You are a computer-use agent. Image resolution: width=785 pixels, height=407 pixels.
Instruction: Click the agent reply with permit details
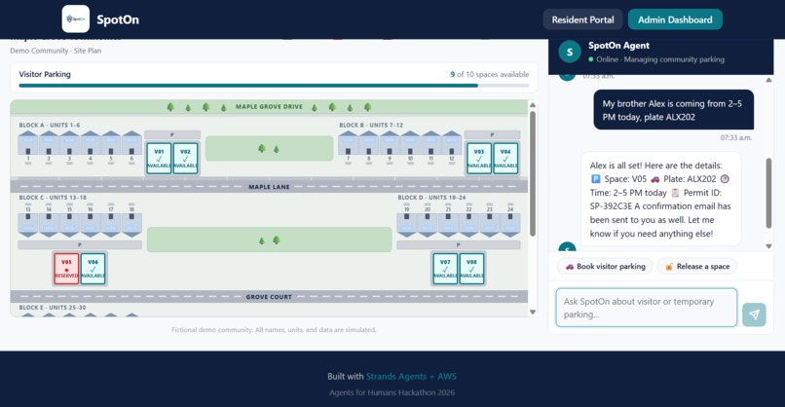661,200
